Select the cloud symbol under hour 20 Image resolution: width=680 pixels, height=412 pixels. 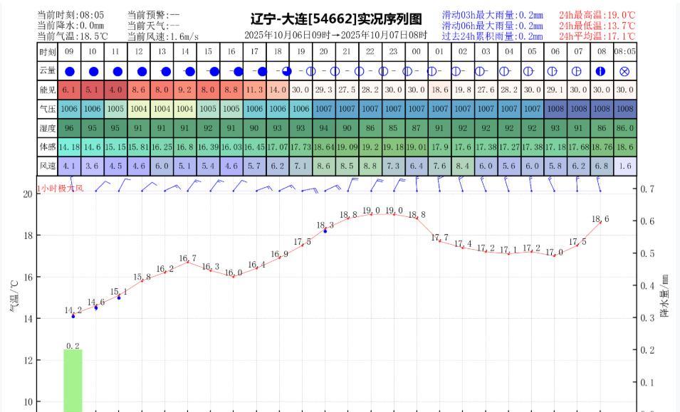coord(335,71)
